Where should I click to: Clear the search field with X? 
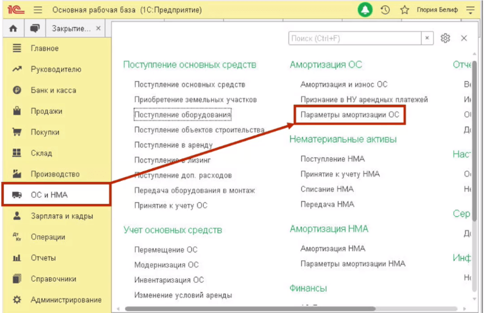(x=428, y=38)
